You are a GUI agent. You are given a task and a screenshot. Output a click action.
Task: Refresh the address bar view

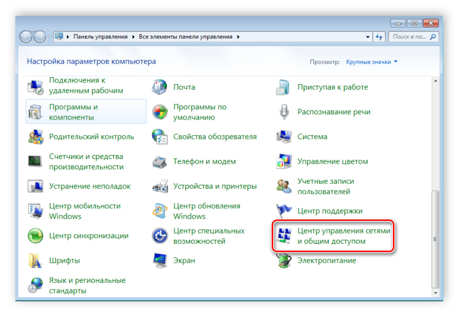point(379,37)
